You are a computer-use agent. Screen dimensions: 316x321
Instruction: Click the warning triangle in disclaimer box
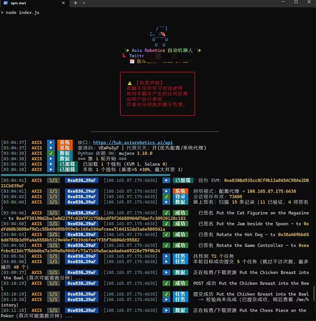(129, 83)
